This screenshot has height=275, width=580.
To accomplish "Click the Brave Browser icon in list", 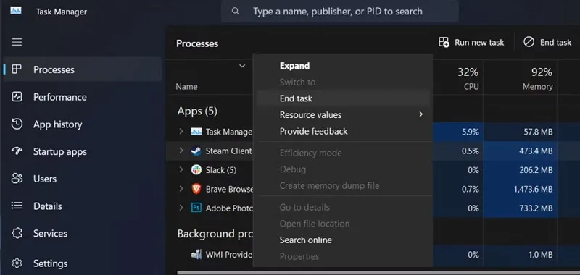I will tap(196, 189).
